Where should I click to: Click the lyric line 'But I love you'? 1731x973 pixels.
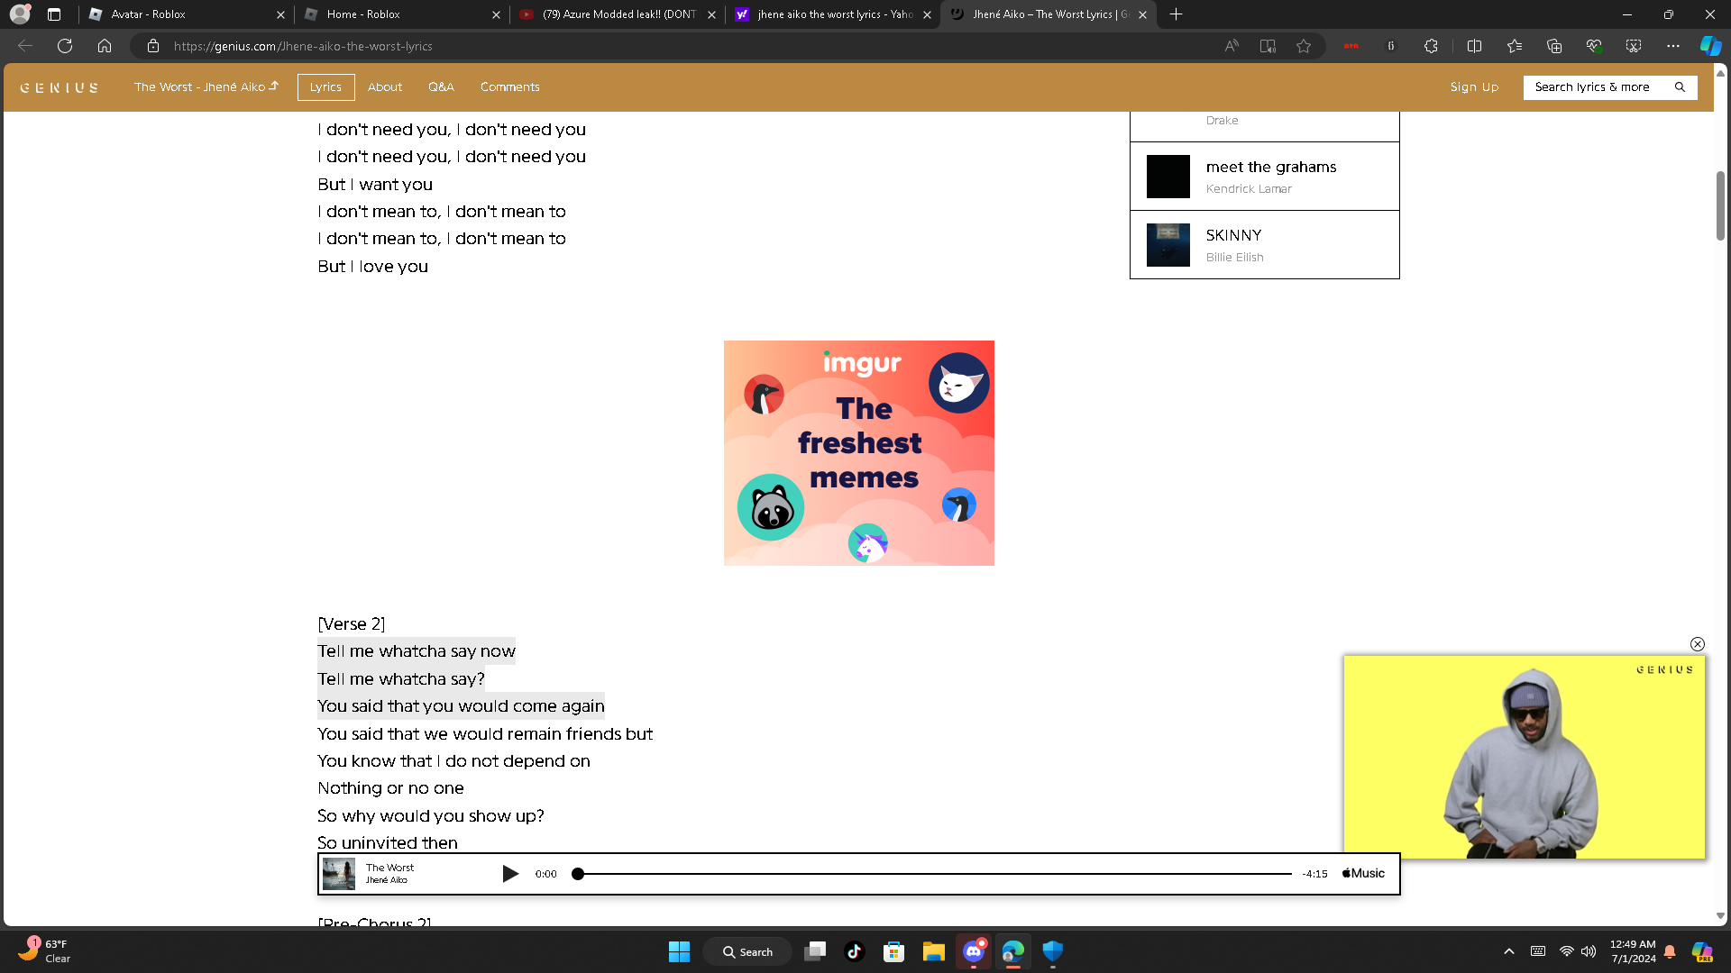tap(372, 267)
